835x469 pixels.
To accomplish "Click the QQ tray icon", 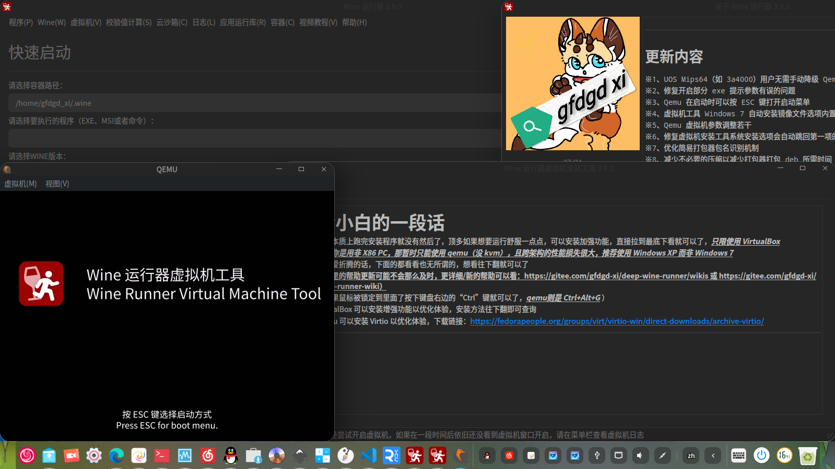I will (487, 455).
